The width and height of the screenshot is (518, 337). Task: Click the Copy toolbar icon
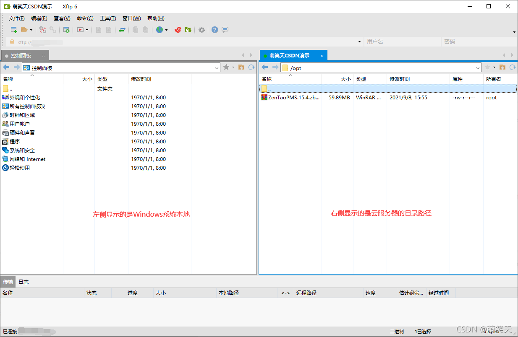point(135,30)
